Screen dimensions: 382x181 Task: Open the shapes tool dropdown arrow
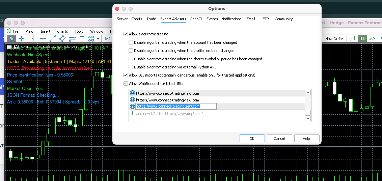click(x=98, y=39)
